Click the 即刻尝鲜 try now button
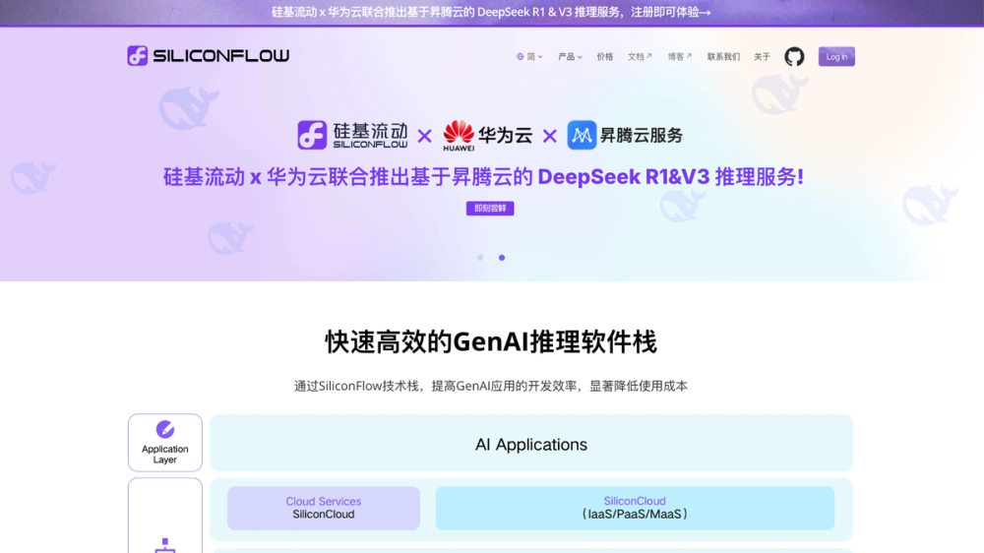This screenshot has width=984, height=553. click(490, 209)
